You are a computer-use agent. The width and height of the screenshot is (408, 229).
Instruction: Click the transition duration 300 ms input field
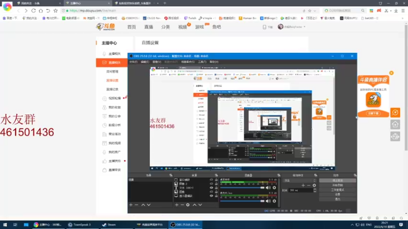pyautogui.click(x=301, y=190)
